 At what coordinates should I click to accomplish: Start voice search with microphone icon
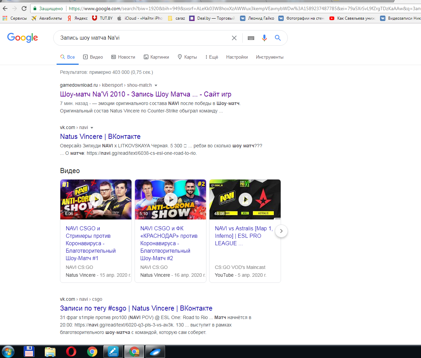pyautogui.click(x=264, y=38)
